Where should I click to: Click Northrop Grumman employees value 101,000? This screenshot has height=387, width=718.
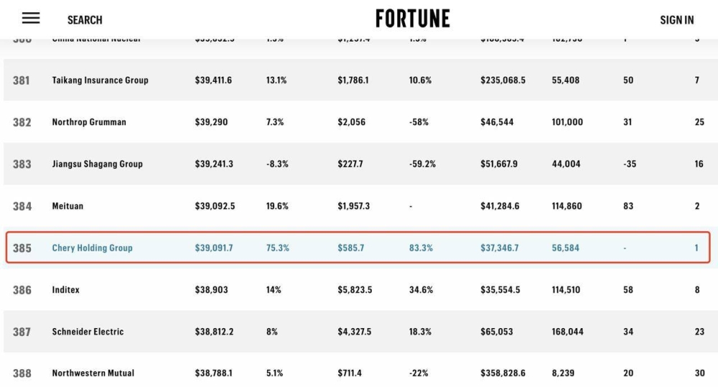click(x=567, y=122)
